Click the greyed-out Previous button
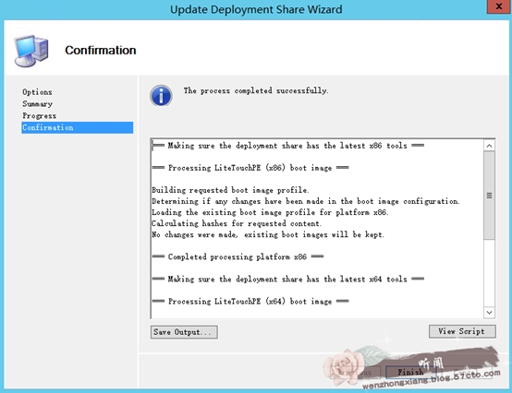 tap(355, 372)
